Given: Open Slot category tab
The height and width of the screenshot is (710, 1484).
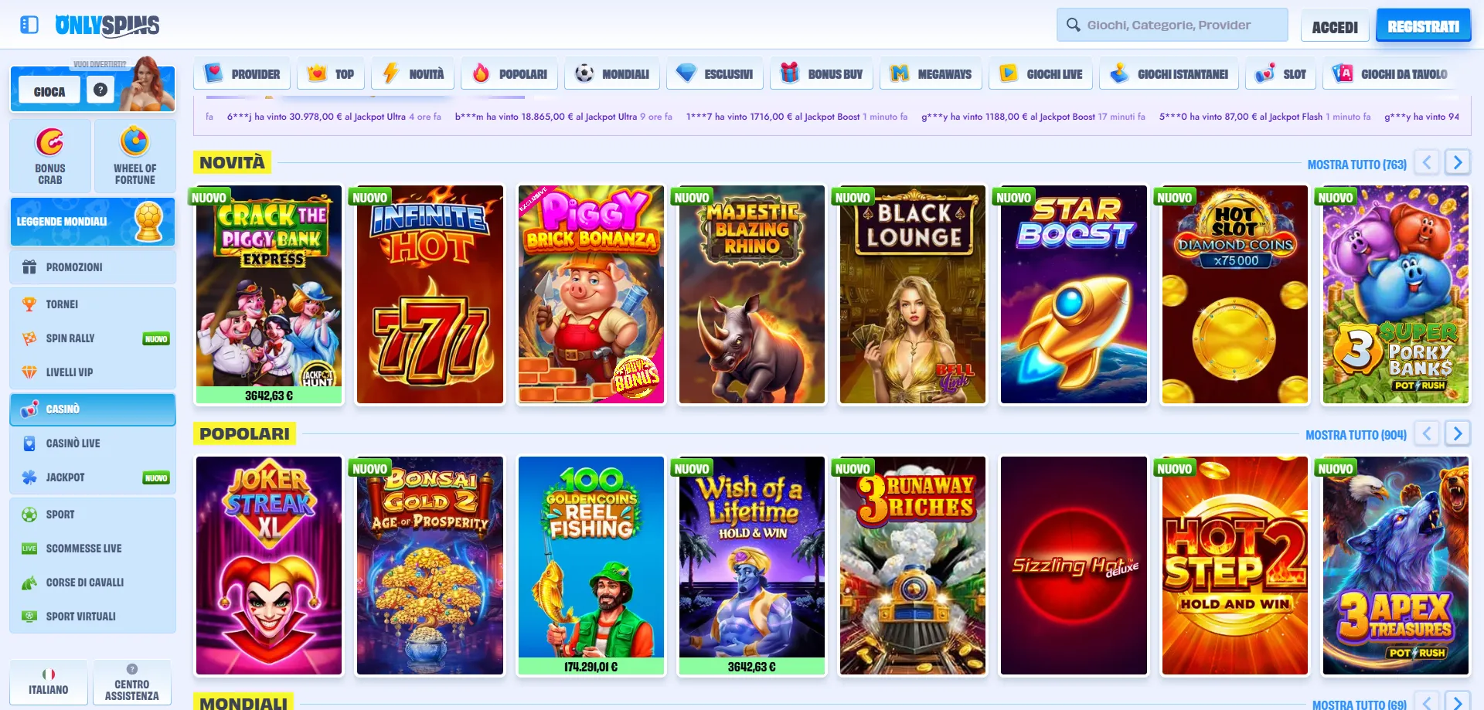Looking at the screenshot, I should (1281, 74).
